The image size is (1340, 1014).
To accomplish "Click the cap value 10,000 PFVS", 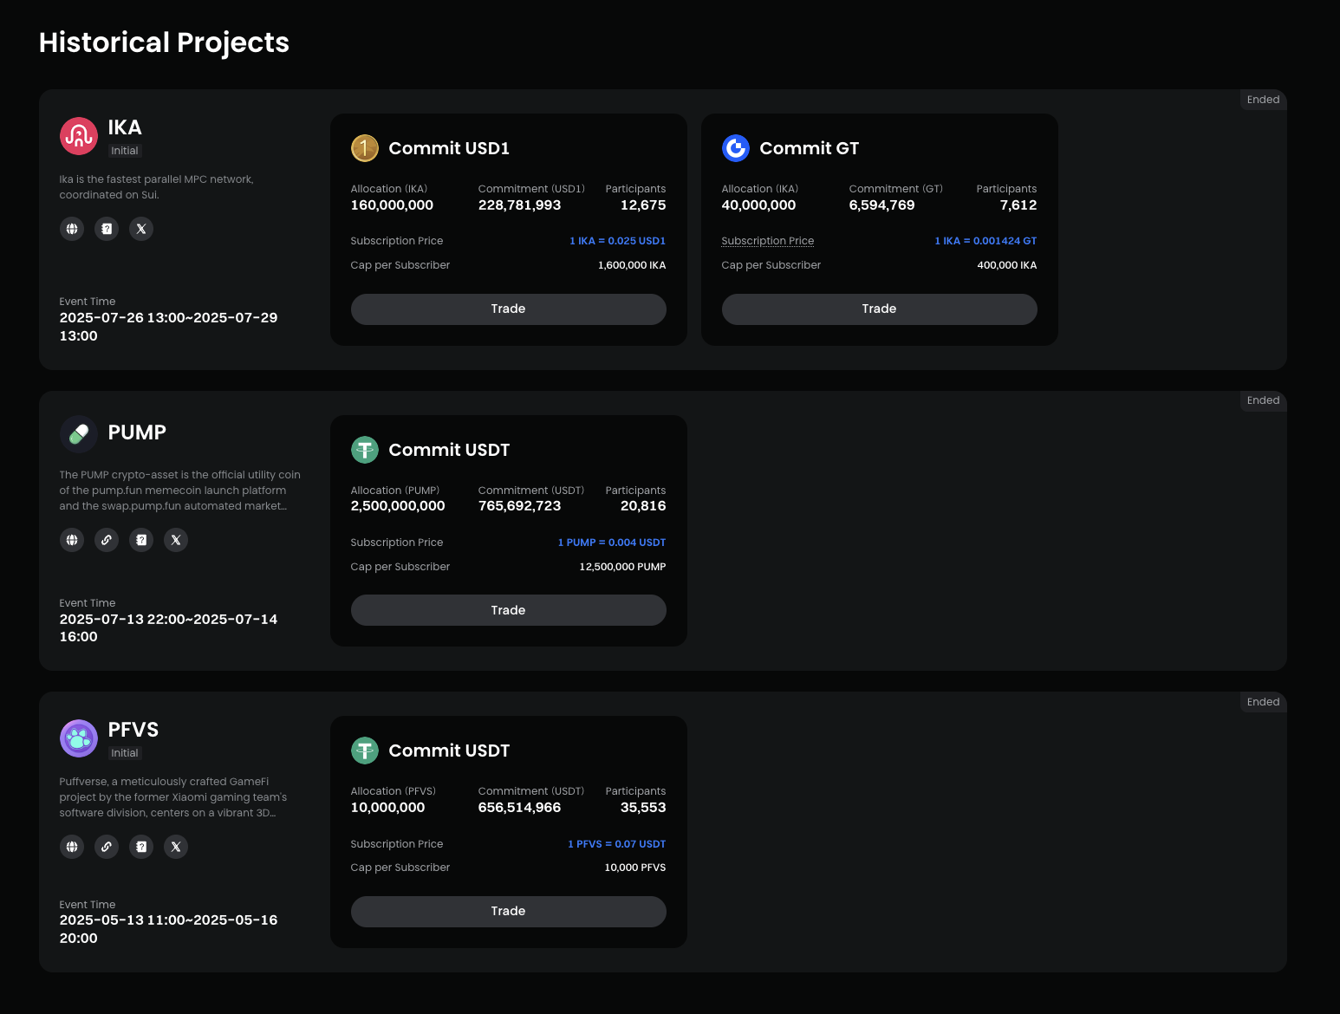I will (x=635, y=868).
